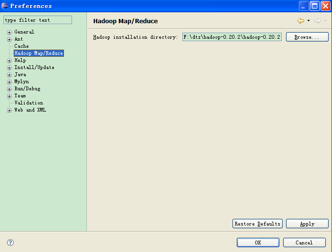The width and height of the screenshot is (332, 252).
Task: Select General preferences category
Action: coord(24,32)
